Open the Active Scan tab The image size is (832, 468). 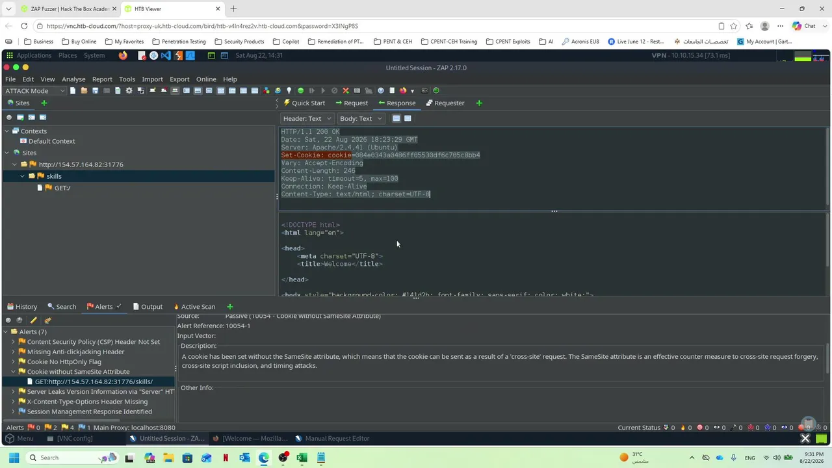click(194, 307)
